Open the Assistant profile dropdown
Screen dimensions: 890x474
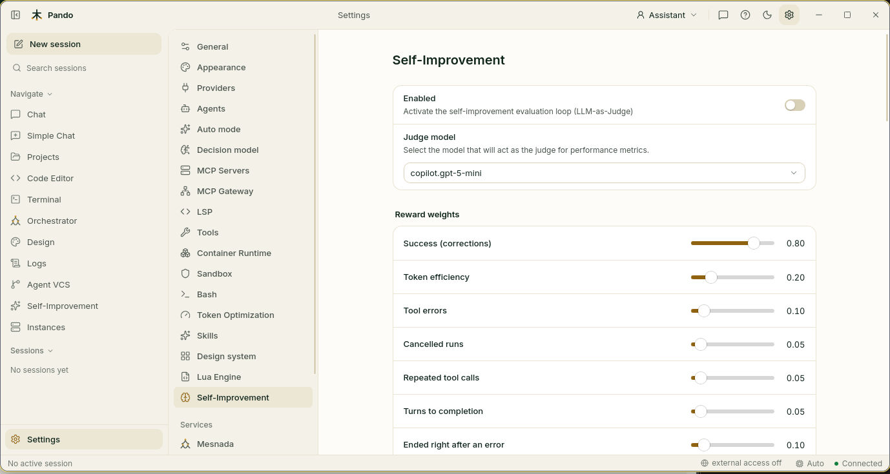[667, 15]
